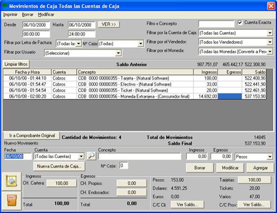Click the Filtro x Concepto text field
This screenshot has height=213, width=277.
[216, 24]
